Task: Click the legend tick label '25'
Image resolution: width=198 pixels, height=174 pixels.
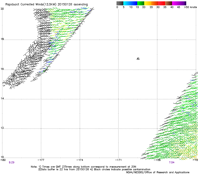Action: tap(151, 7)
